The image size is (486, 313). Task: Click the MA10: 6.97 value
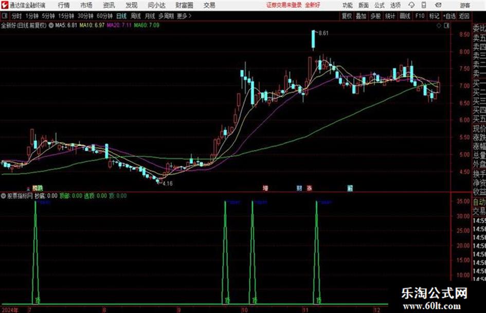[x=92, y=25]
